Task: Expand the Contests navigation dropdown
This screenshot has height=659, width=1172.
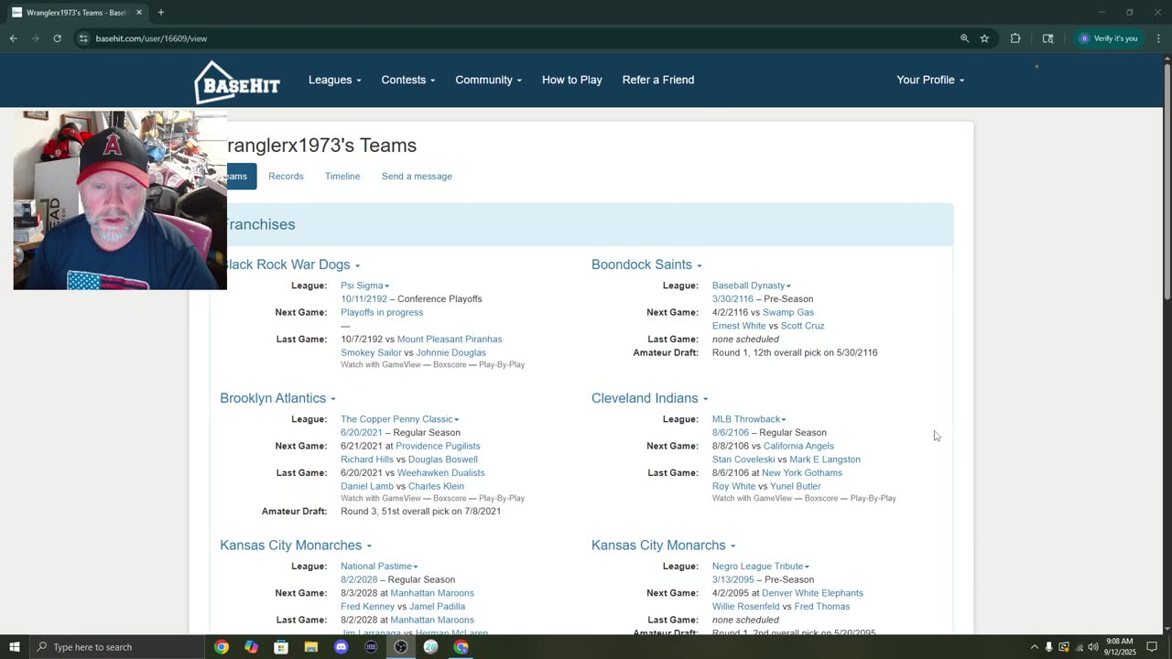Action: (x=408, y=80)
